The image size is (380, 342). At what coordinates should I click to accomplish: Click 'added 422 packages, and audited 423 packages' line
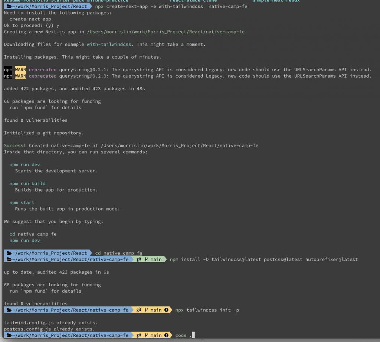coord(74,88)
